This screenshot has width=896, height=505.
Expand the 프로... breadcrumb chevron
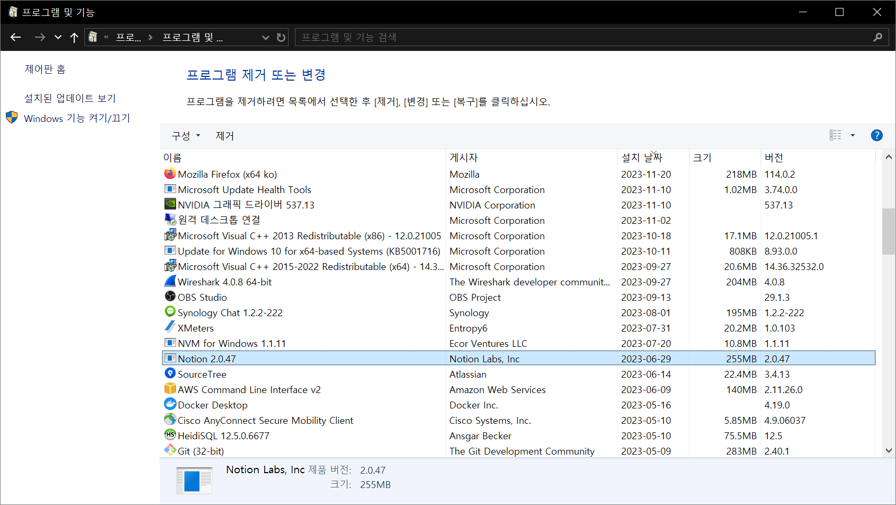151,37
